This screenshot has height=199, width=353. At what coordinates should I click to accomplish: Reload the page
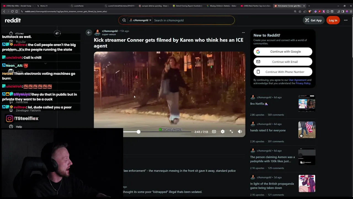12,11
